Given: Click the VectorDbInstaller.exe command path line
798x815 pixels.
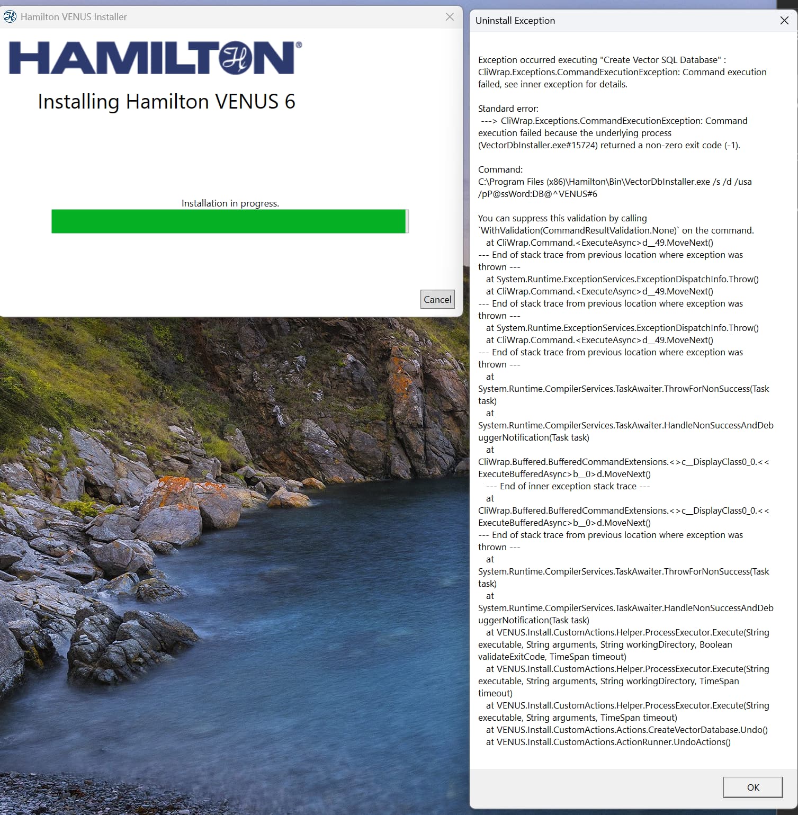Looking at the screenshot, I should click(614, 182).
